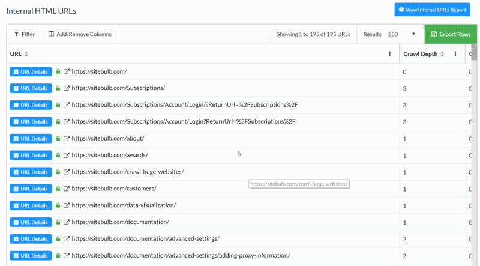The width and height of the screenshot is (480, 266).
Task: Click the https://sitebulb.com/awards/ link text
Action: (110, 155)
